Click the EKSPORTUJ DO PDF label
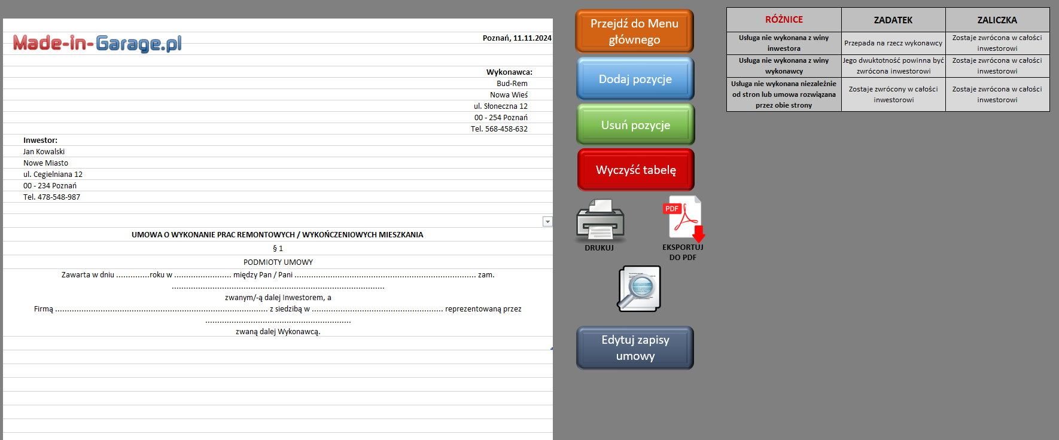Screen dimensions: 1059x440 (x=683, y=252)
